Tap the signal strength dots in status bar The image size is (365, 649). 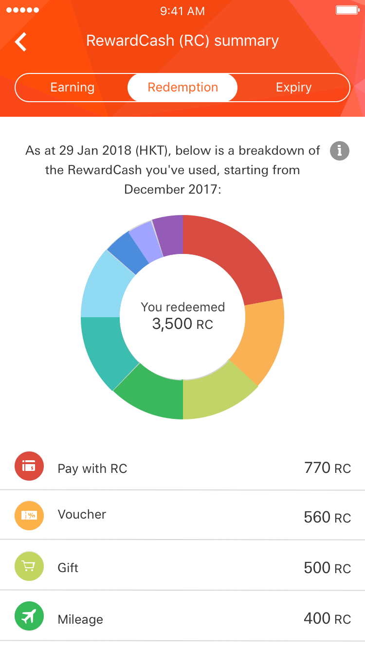[x=23, y=10]
